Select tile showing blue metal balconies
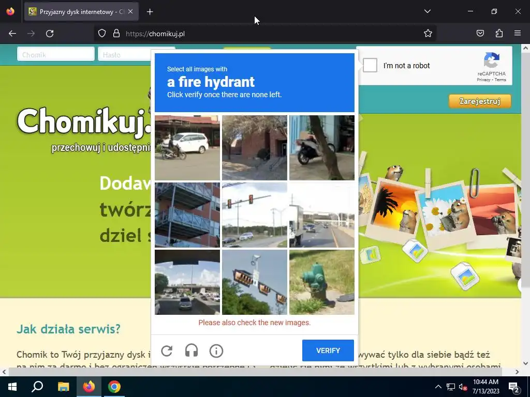The width and height of the screenshot is (530, 397). [x=187, y=215]
